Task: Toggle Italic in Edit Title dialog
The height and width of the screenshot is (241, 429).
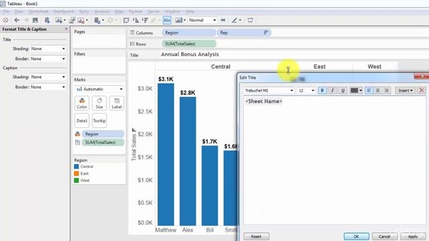Action: pyautogui.click(x=332, y=90)
